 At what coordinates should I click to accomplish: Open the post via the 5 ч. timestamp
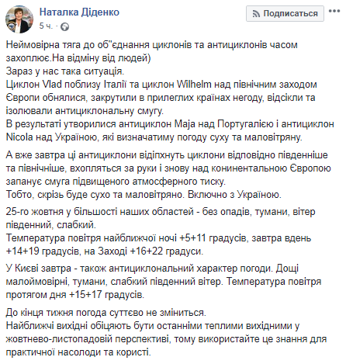(46, 26)
